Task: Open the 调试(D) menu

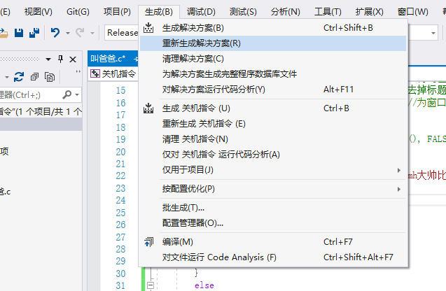Action: pyautogui.click(x=201, y=12)
